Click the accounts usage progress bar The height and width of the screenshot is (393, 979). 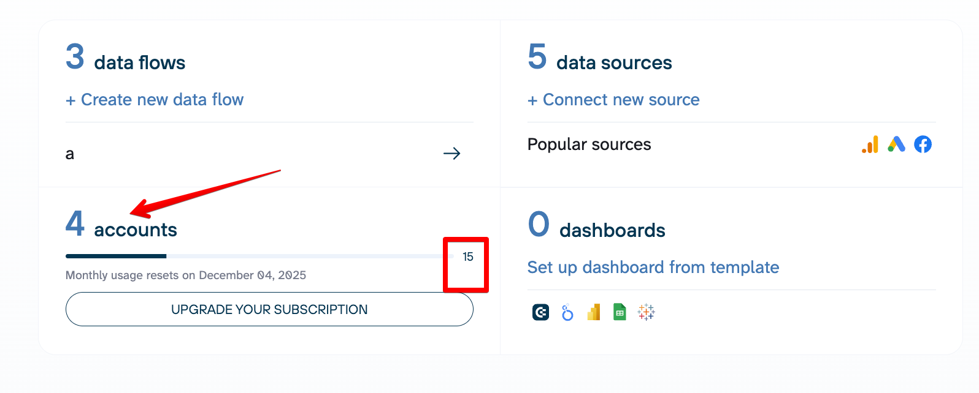coord(259,256)
